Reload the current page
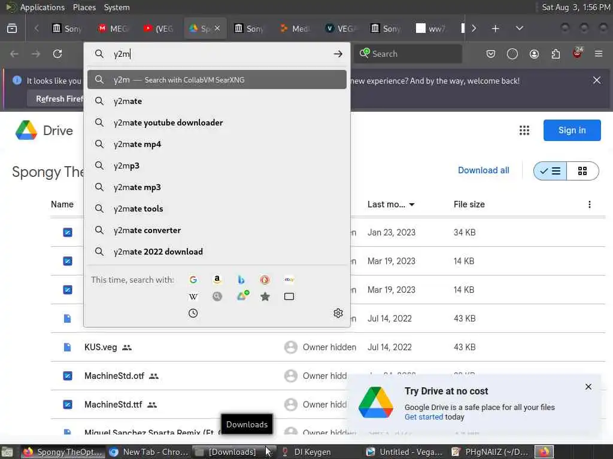 57,54
